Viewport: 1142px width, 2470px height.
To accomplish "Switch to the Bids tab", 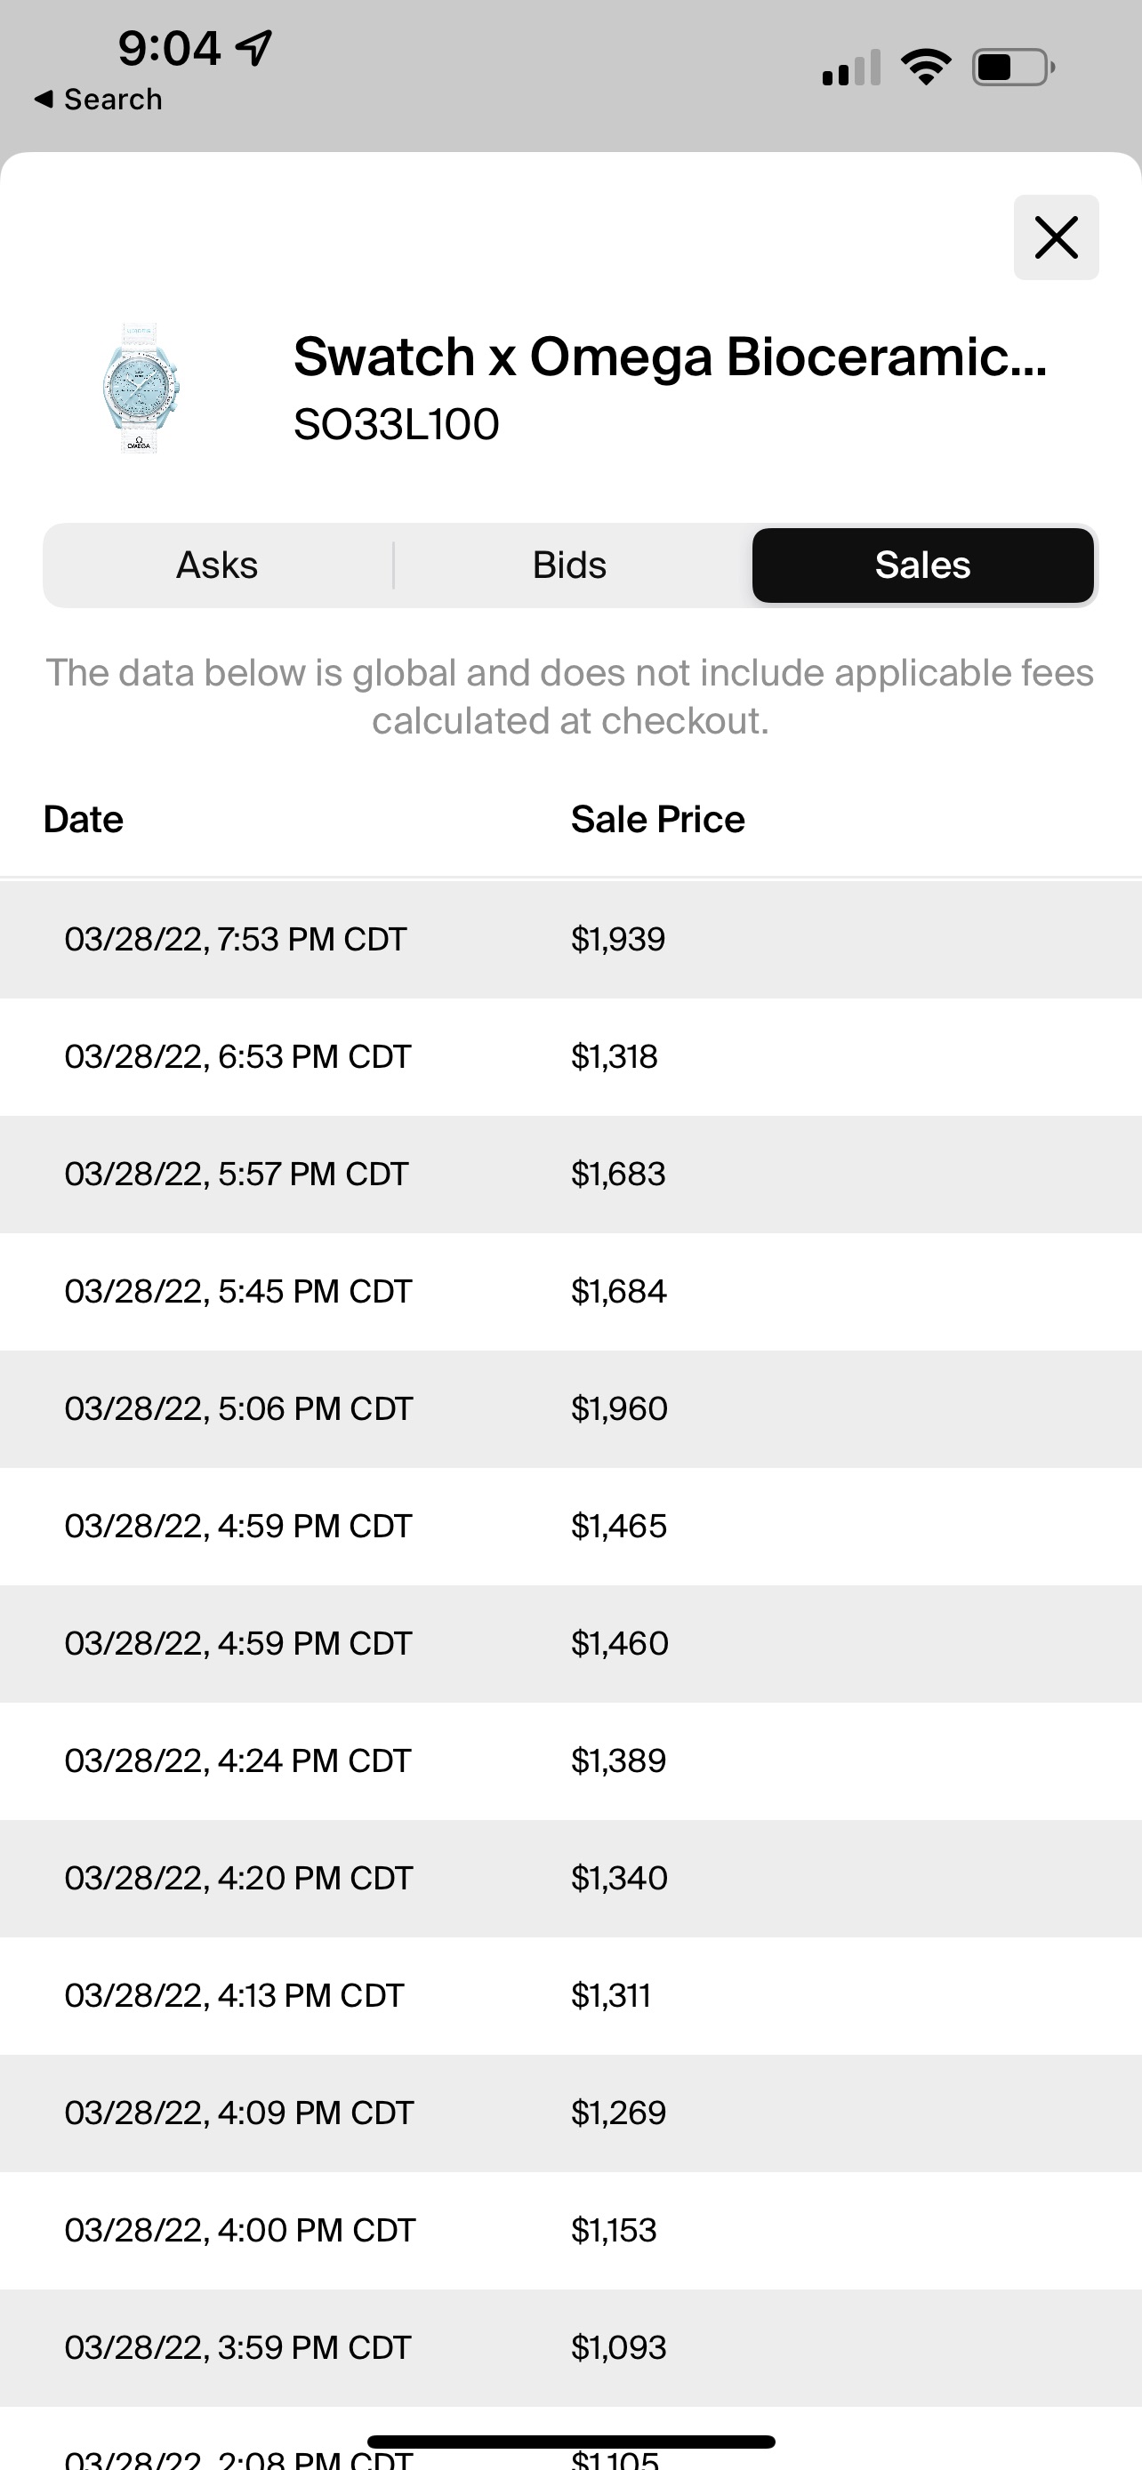I will point(569,565).
